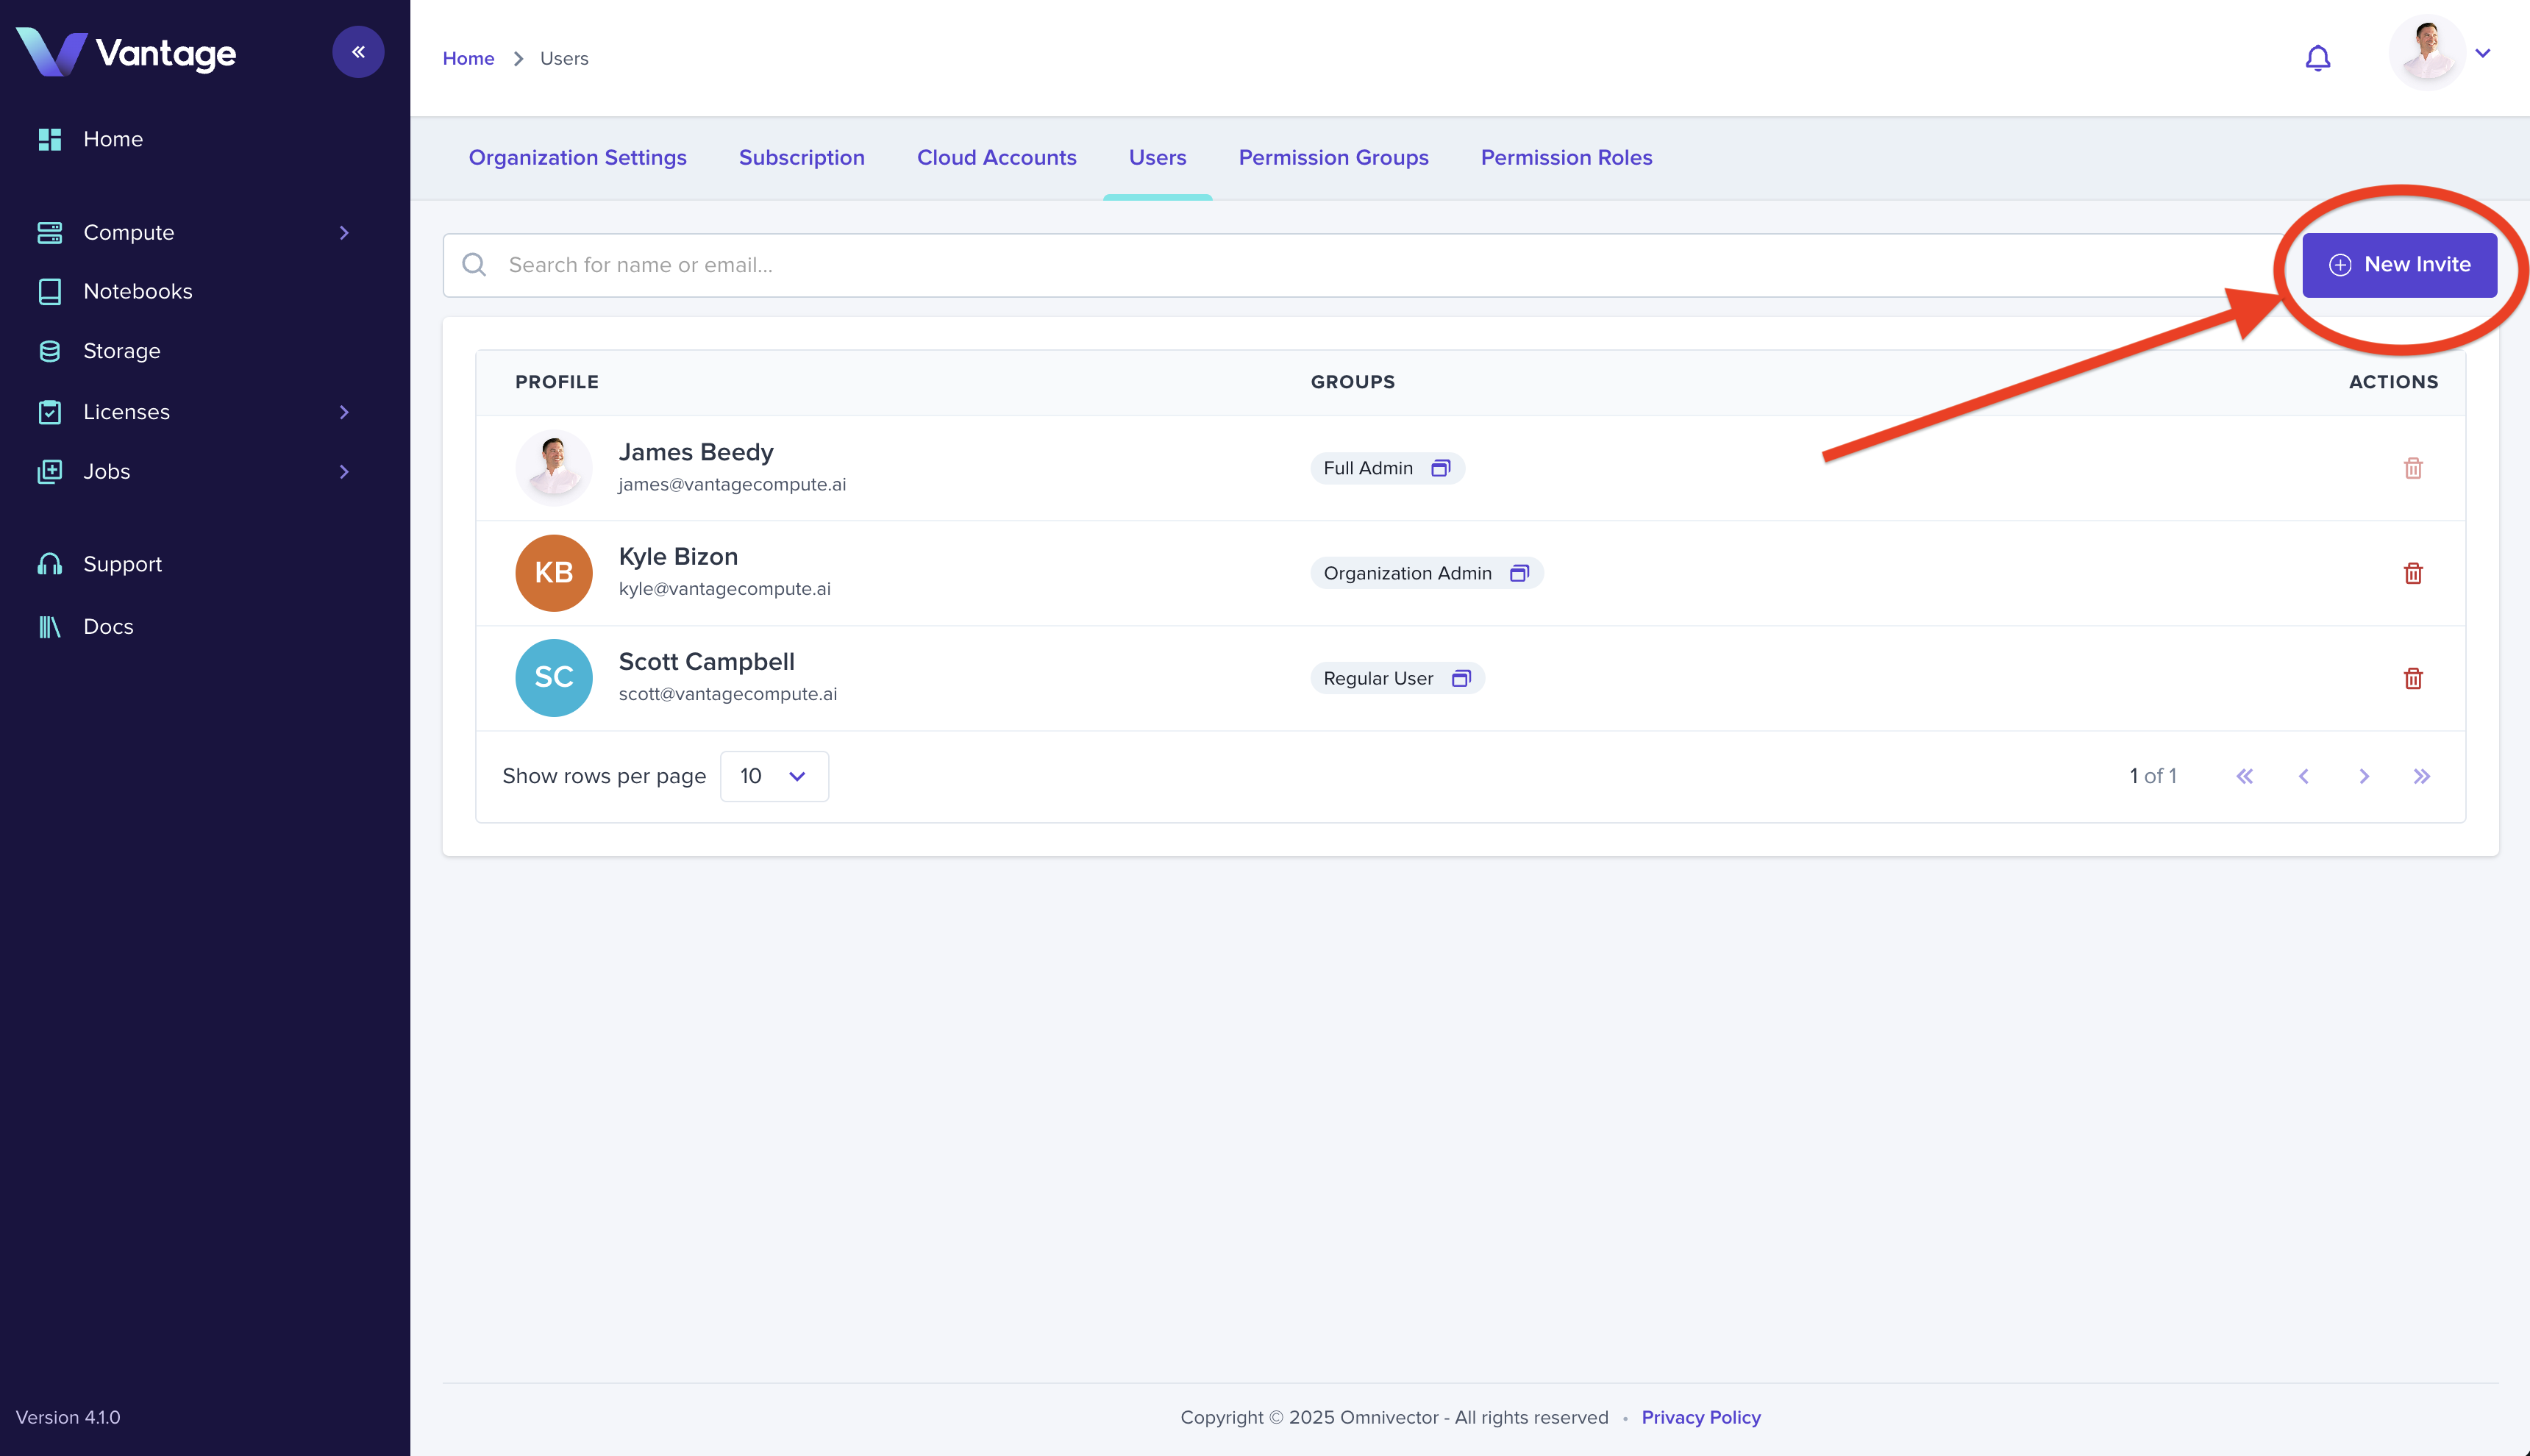Screen dimensions: 2530x1456
Task: Open Storage in the sidebar
Action: coord(121,351)
